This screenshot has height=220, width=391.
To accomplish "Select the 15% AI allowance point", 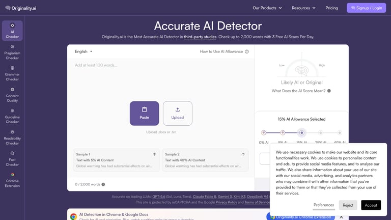I will click(302, 133).
